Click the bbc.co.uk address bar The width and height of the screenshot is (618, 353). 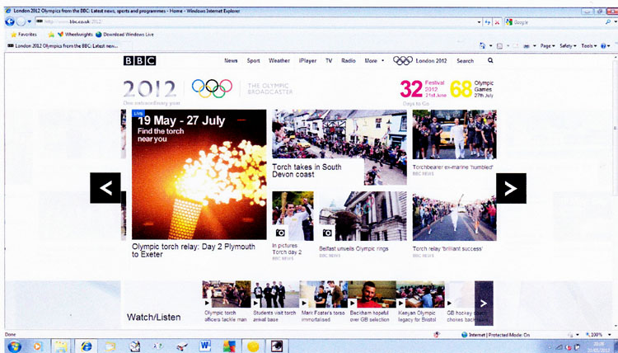[255, 21]
